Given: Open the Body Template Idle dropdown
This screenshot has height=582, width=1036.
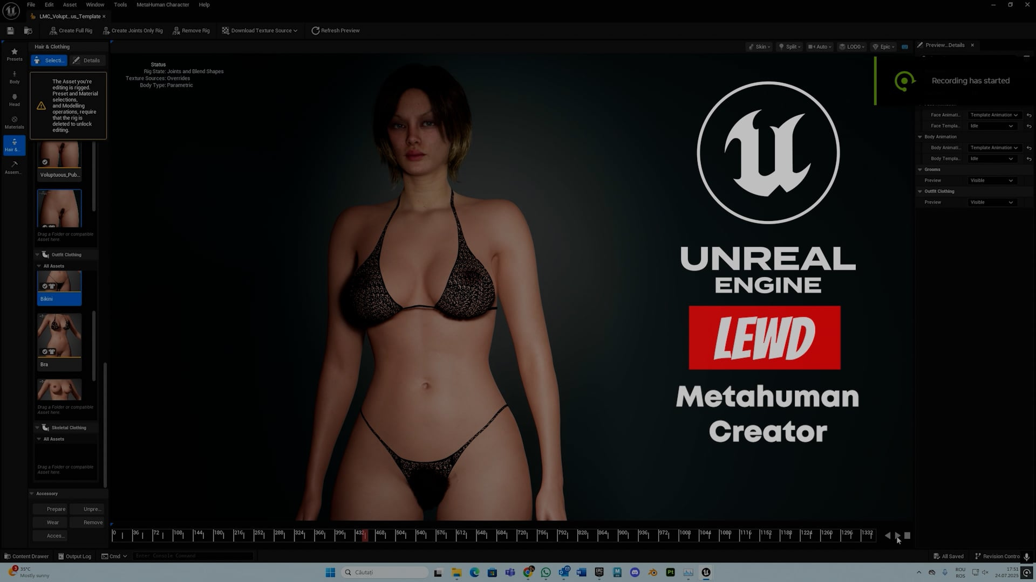Looking at the screenshot, I should coord(992,159).
